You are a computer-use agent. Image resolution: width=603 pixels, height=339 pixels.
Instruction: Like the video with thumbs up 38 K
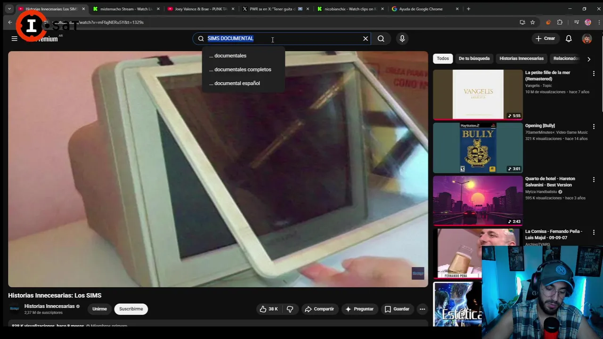click(269, 309)
